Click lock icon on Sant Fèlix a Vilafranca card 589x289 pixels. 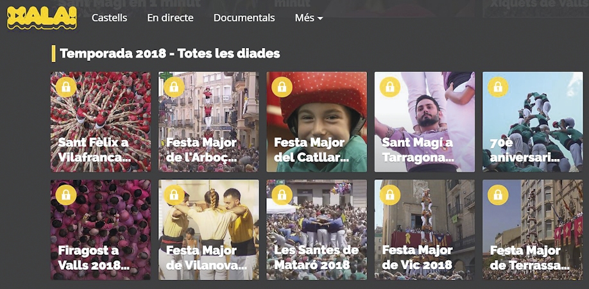(66, 87)
